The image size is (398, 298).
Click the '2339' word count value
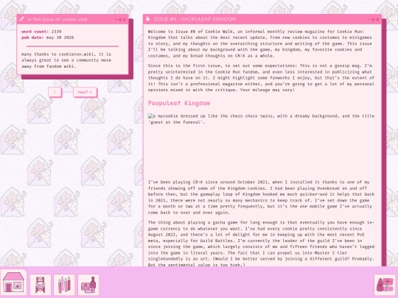56,32
